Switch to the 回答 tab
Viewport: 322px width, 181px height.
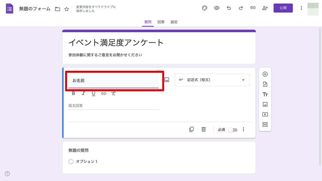click(x=161, y=22)
